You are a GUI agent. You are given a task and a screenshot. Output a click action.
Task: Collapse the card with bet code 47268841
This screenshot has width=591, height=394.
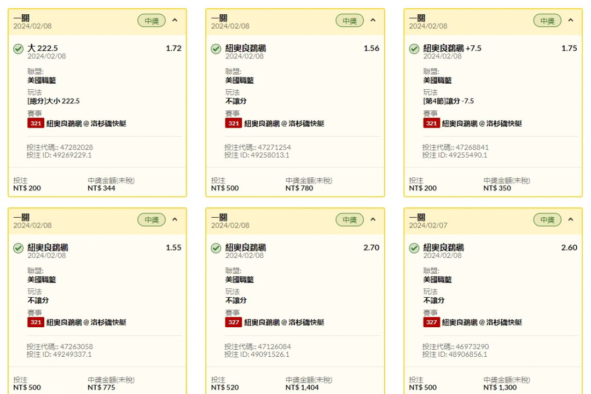coord(571,20)
